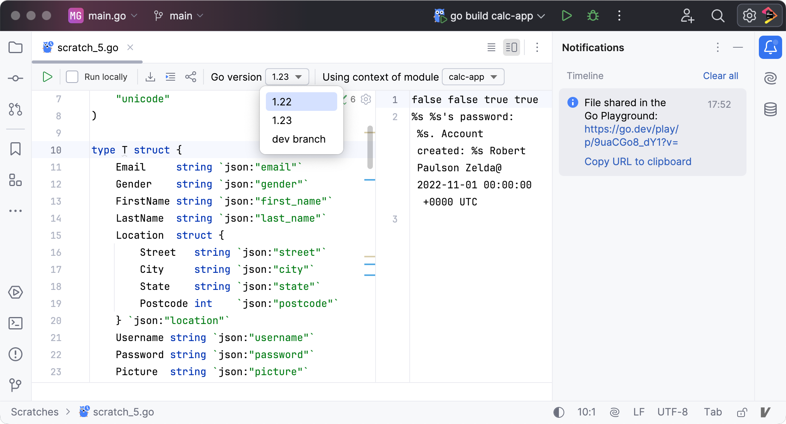Open the calc-app module context dropdown

click(472, 77)
